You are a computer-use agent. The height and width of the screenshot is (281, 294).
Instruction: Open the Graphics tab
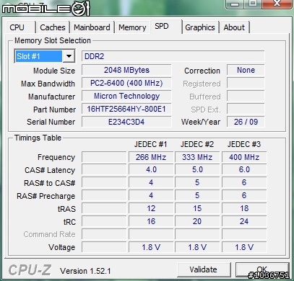pyautogui.click(x=200, y=27)
